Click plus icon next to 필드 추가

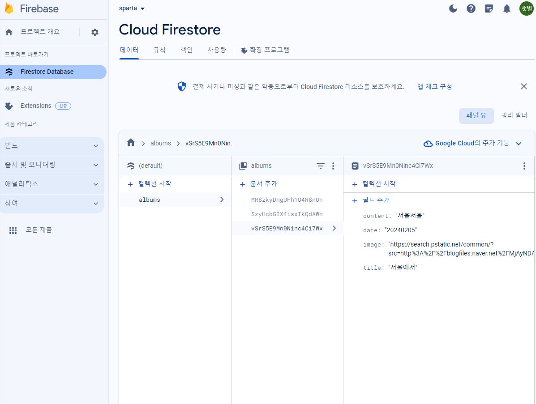[x=355, y=201]
